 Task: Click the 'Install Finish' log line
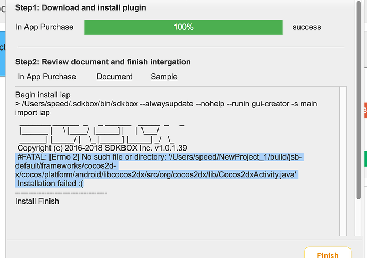click(37, 201)
